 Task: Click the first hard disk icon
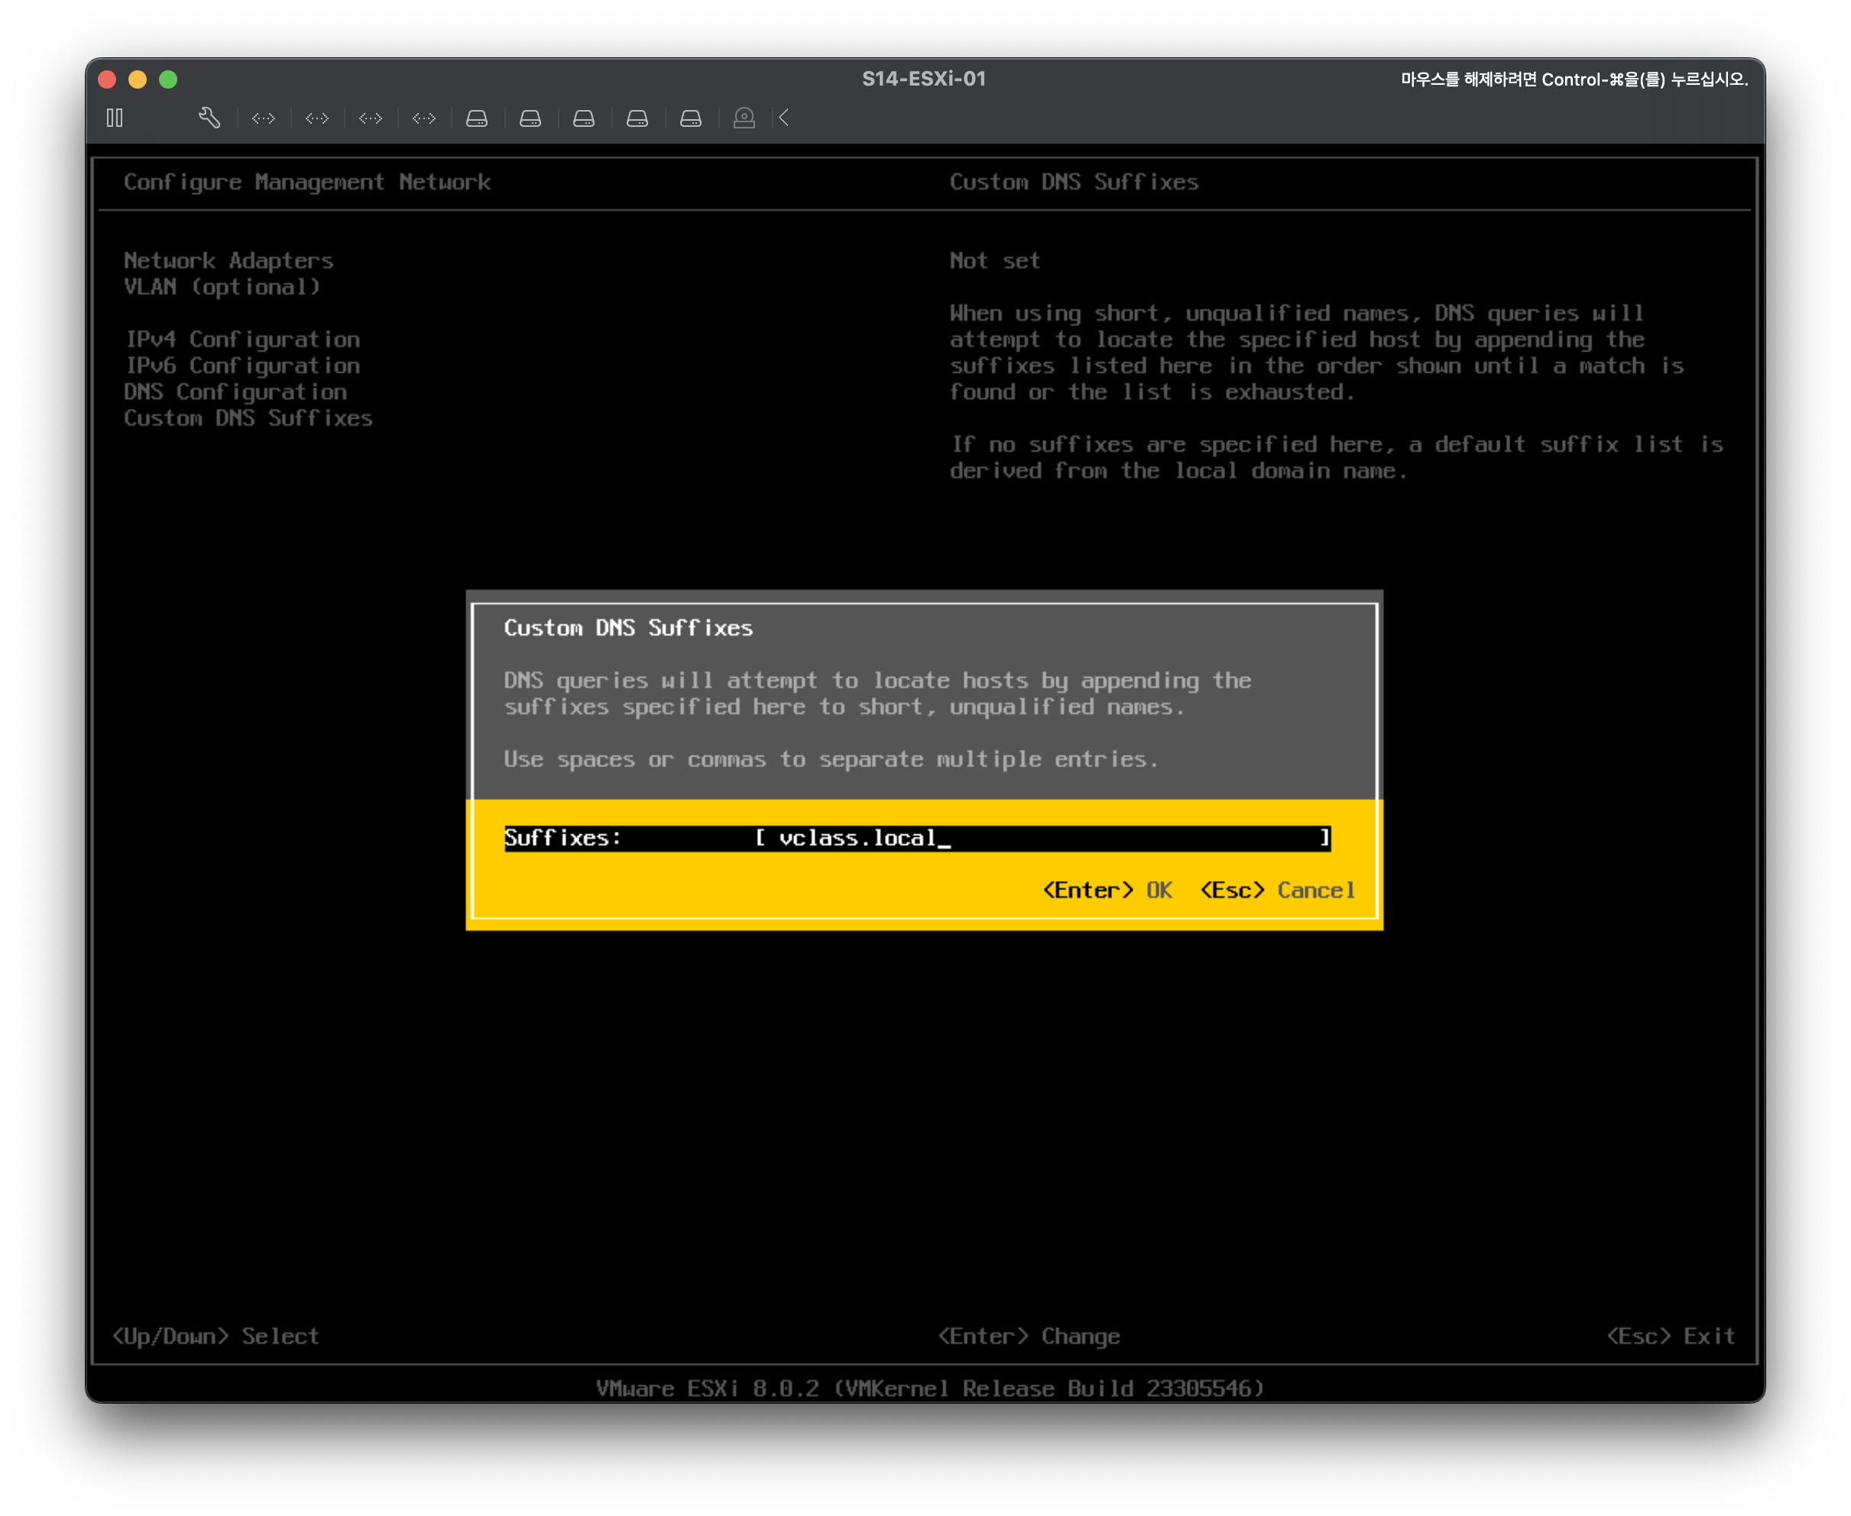(477, 118)
